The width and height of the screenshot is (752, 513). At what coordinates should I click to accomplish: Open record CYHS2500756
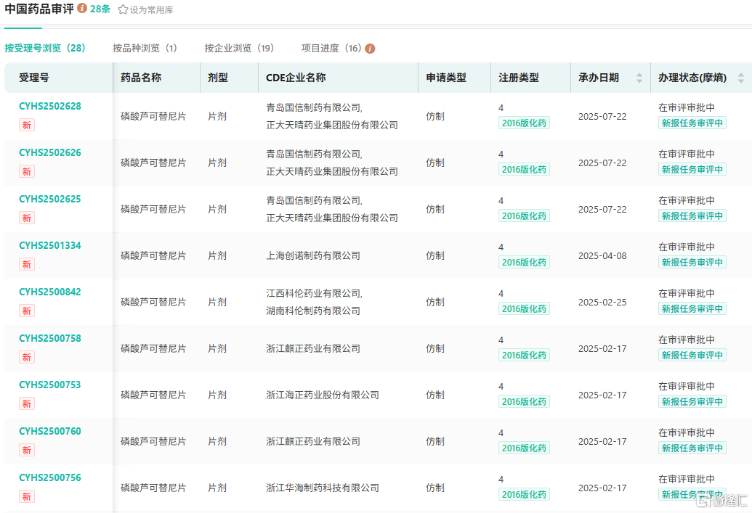(x=50, y=478)
